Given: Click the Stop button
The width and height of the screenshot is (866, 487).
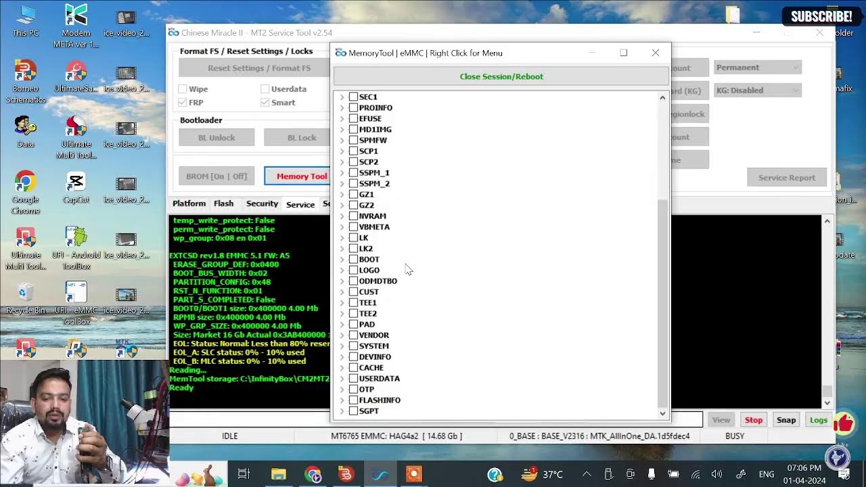Looking at the screenshot, I should pyautogui.click(x=754, y=420).
